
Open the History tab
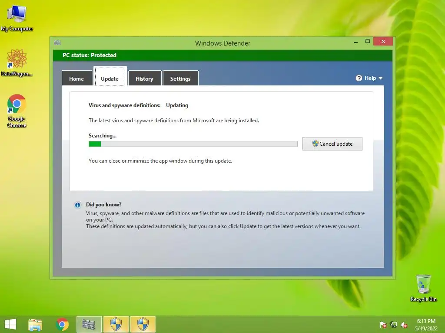[144, 78]
